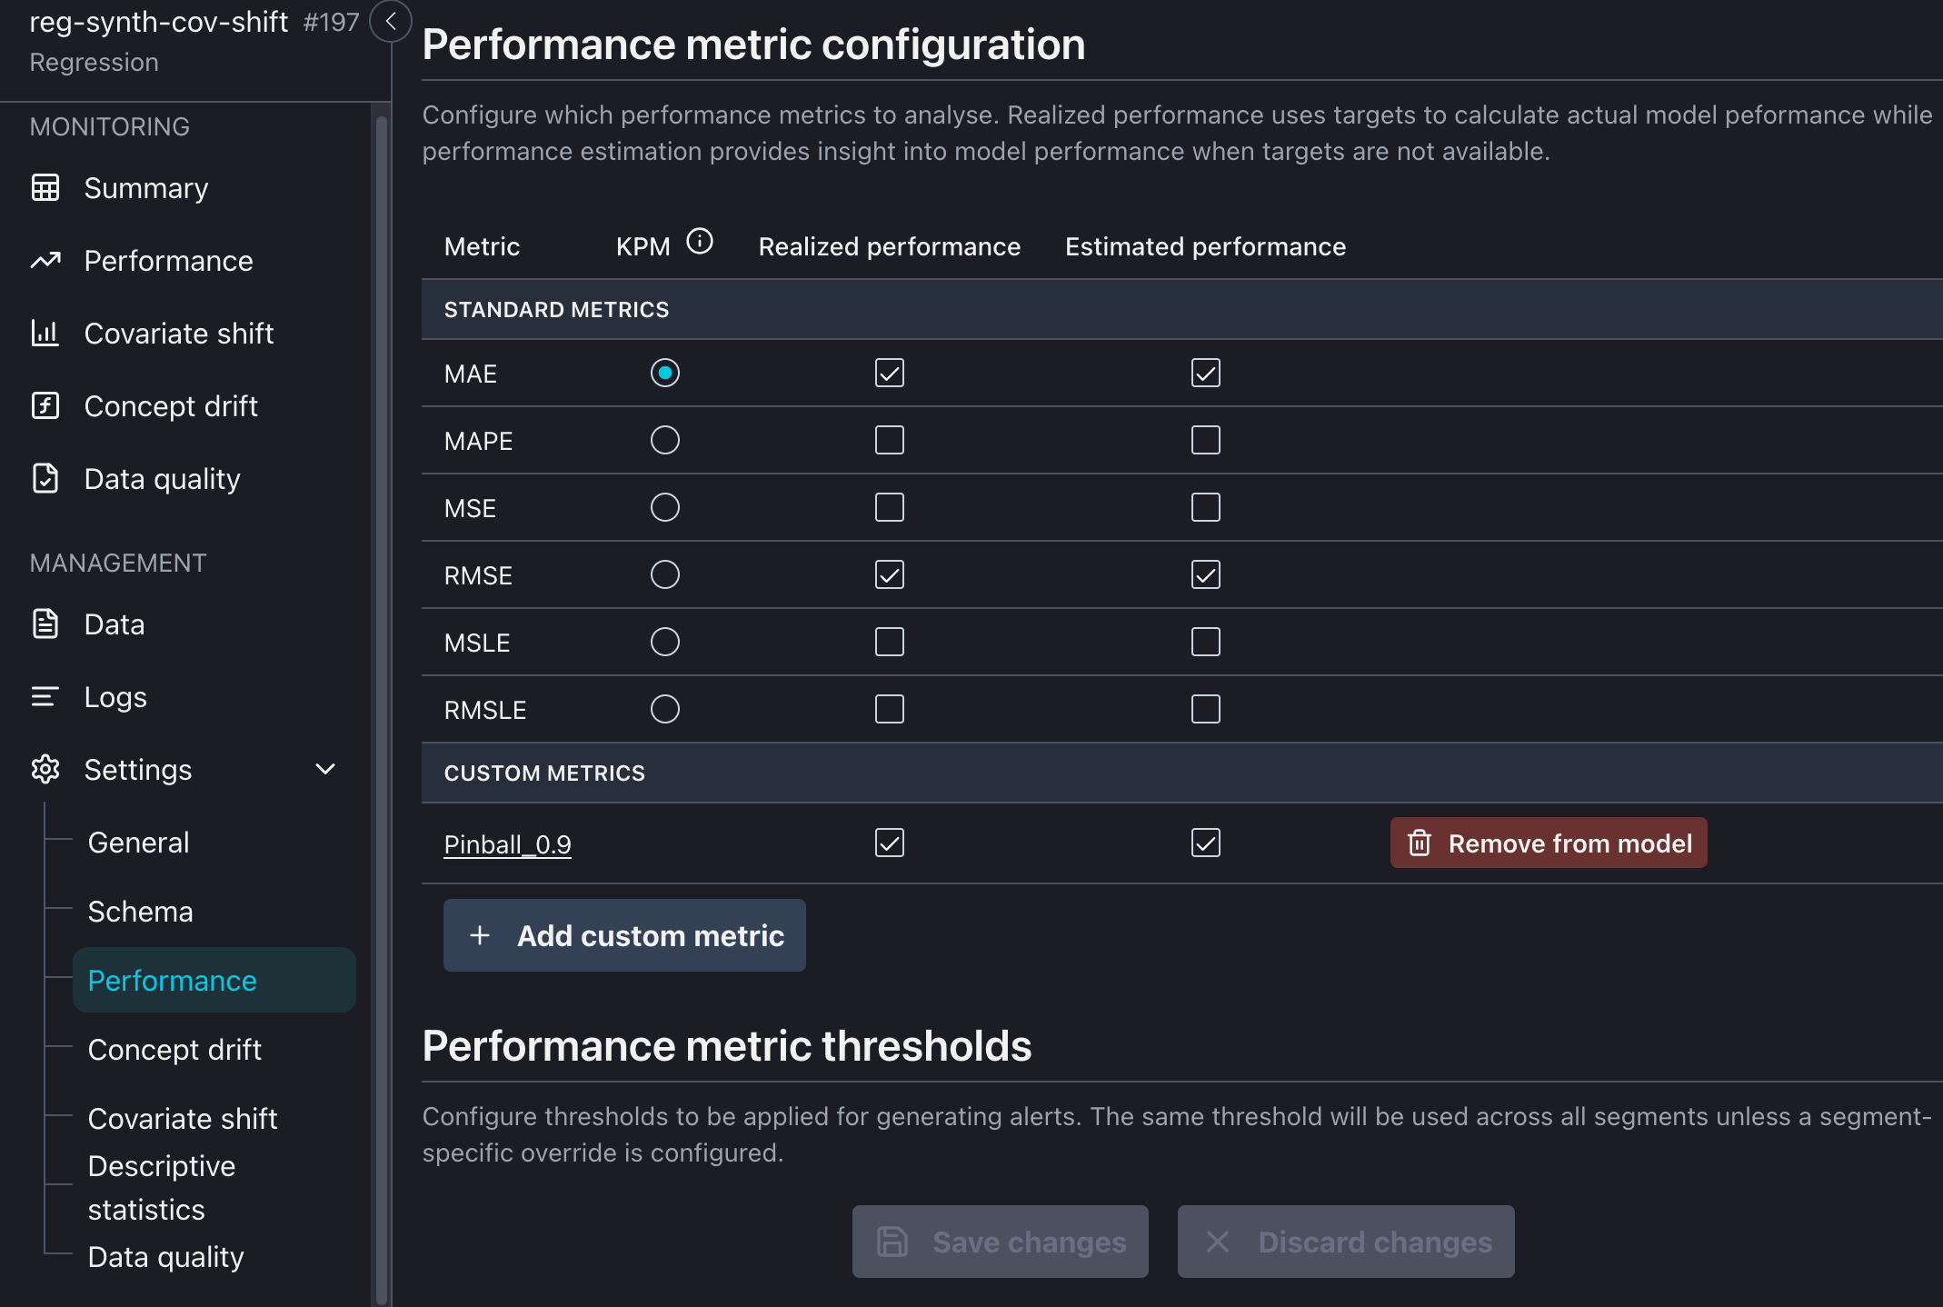
Task: Switch to the Schema settings page
Action: click(x=141, y=912)
